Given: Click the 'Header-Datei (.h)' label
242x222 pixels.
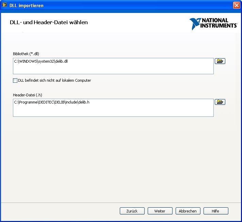Looking at the screenshot, I should click(x=27, y=95).
